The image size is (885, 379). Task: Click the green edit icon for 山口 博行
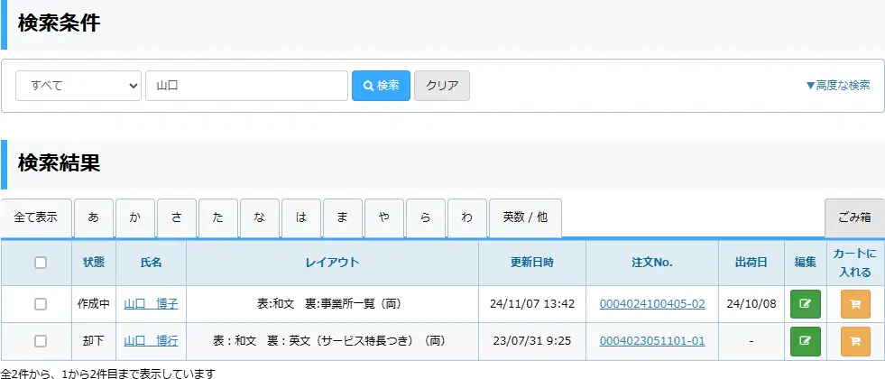point(805,341)
